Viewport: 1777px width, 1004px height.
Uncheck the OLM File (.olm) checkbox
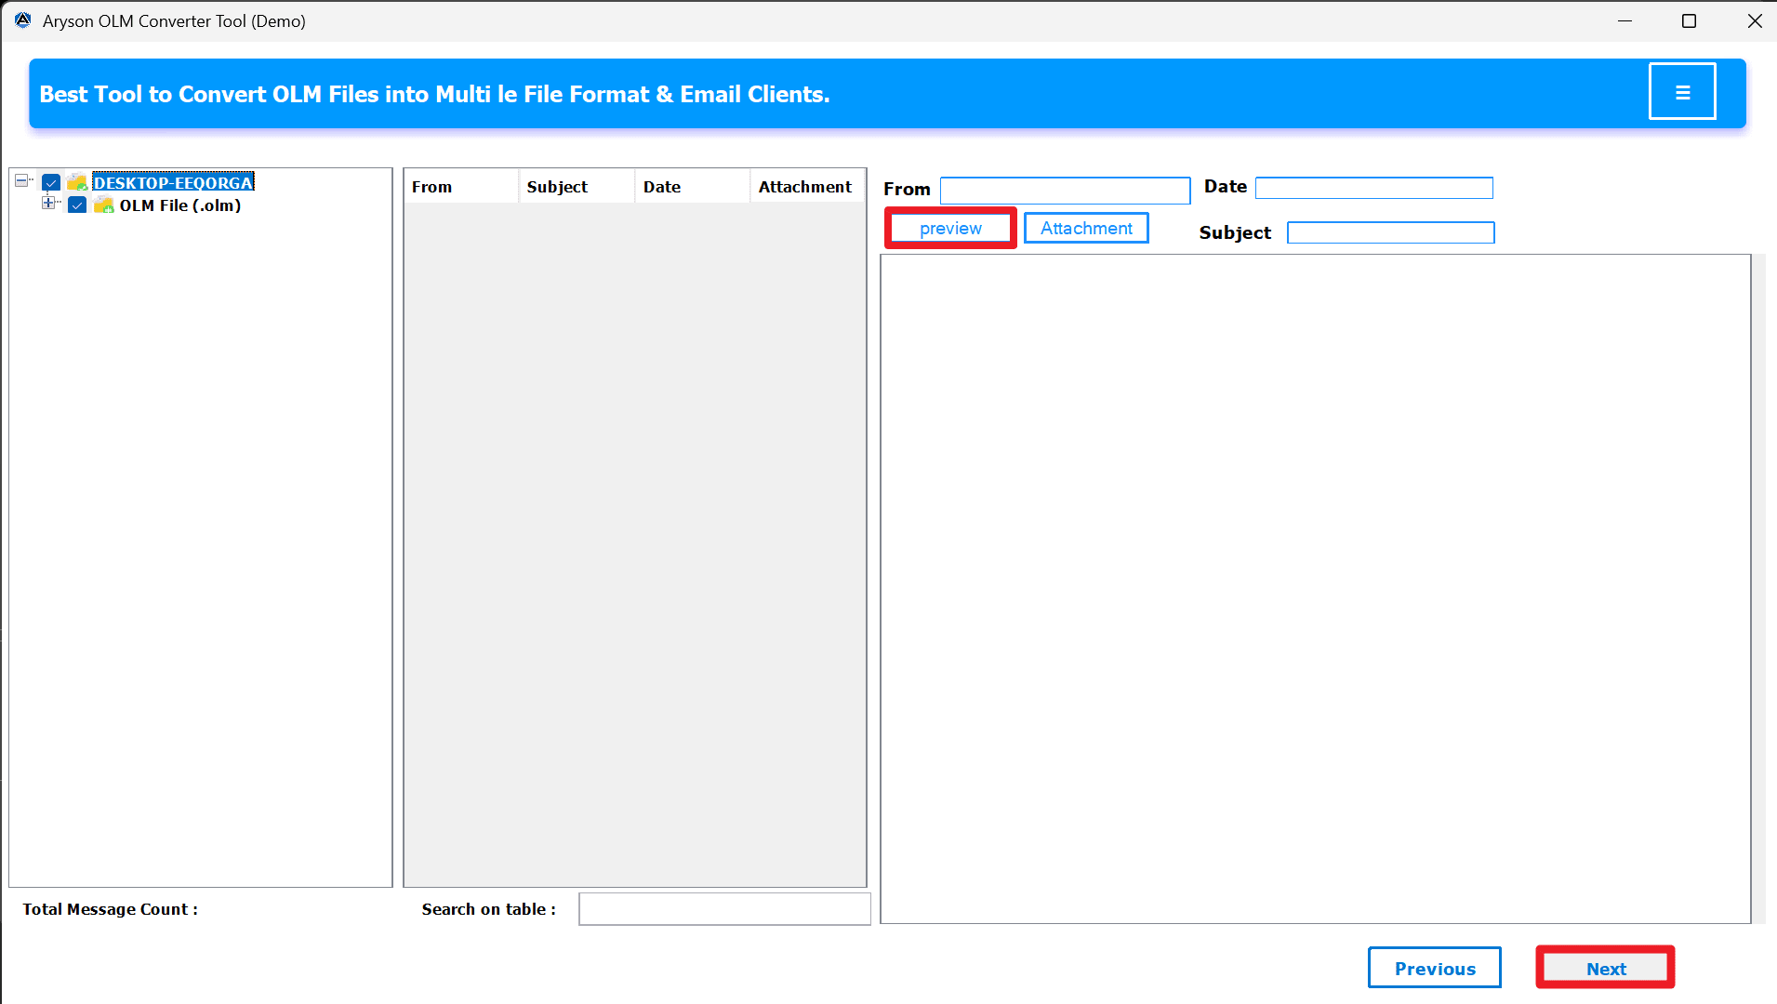(77, 205)
